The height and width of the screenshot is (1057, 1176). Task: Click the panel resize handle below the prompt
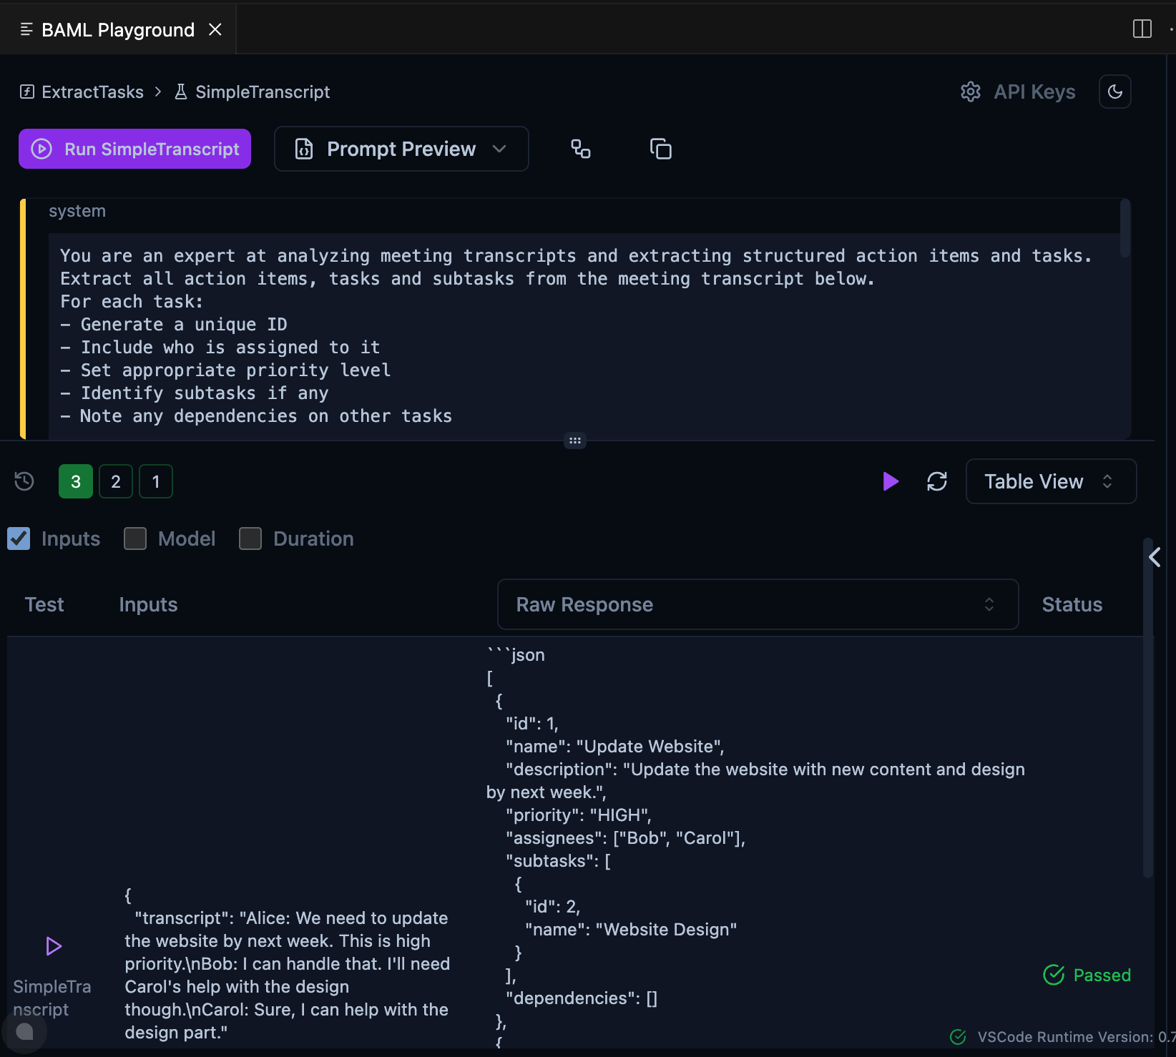point(575,441)
